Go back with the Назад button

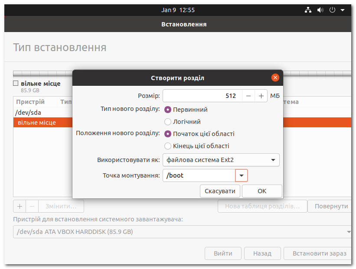[x=262, y=253]
